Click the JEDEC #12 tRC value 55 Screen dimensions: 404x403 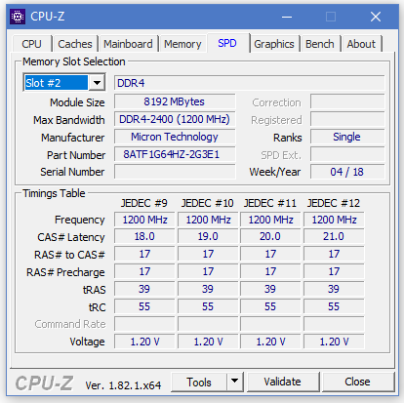click(x=334, y=306)
